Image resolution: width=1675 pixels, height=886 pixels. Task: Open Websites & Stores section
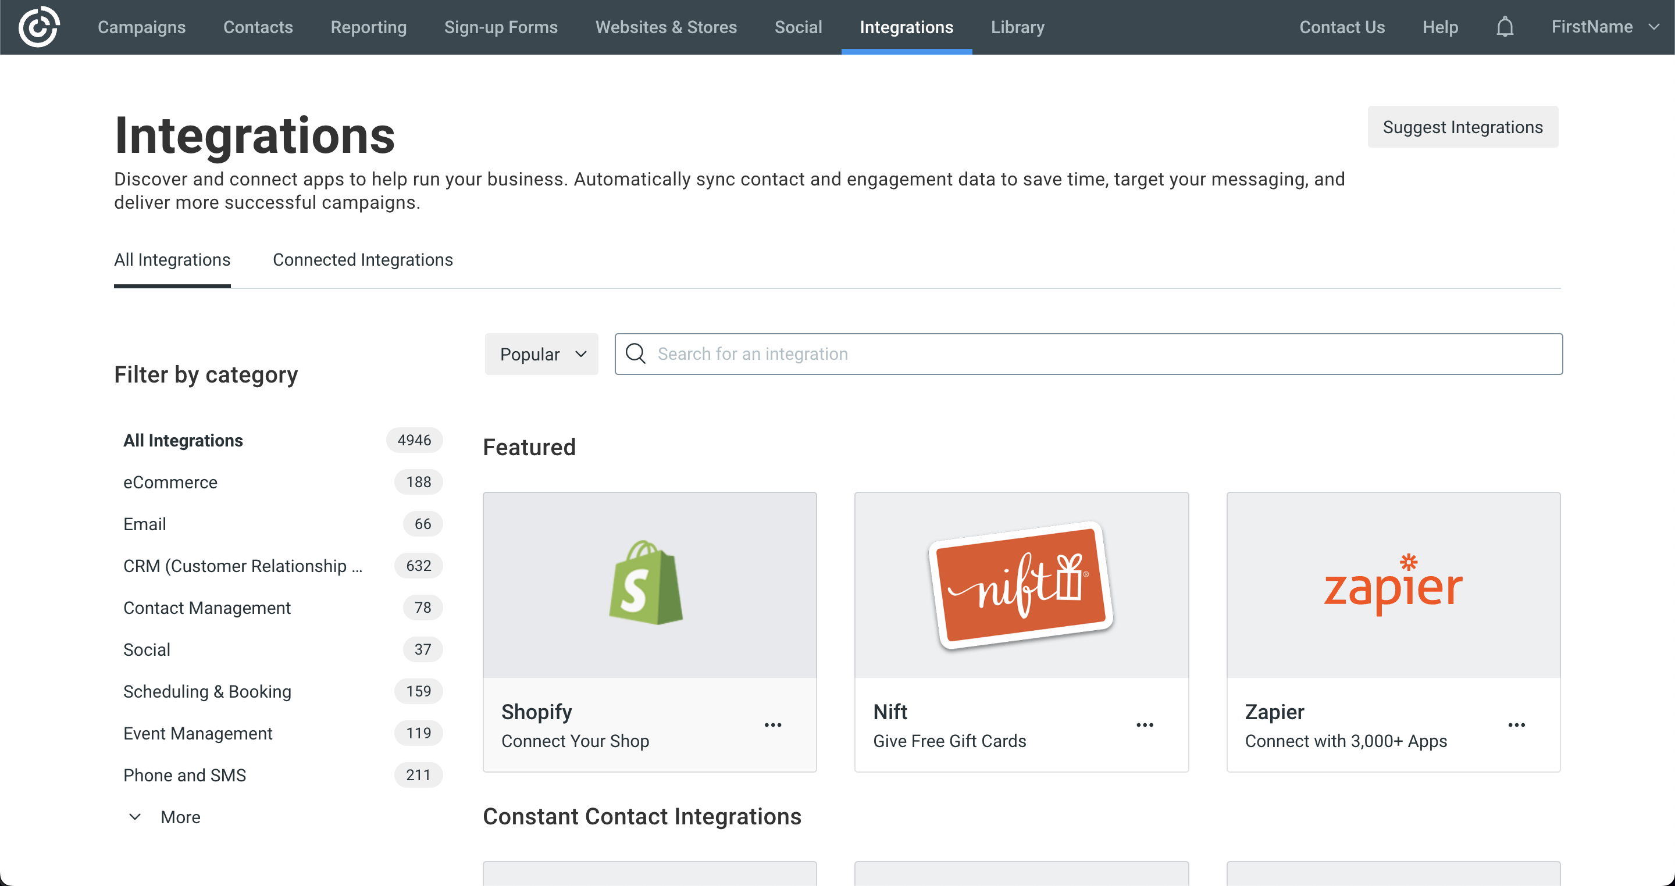point(666,27)
